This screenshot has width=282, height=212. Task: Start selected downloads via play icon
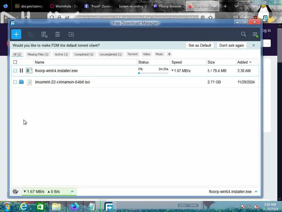click(x=30, y=34)
